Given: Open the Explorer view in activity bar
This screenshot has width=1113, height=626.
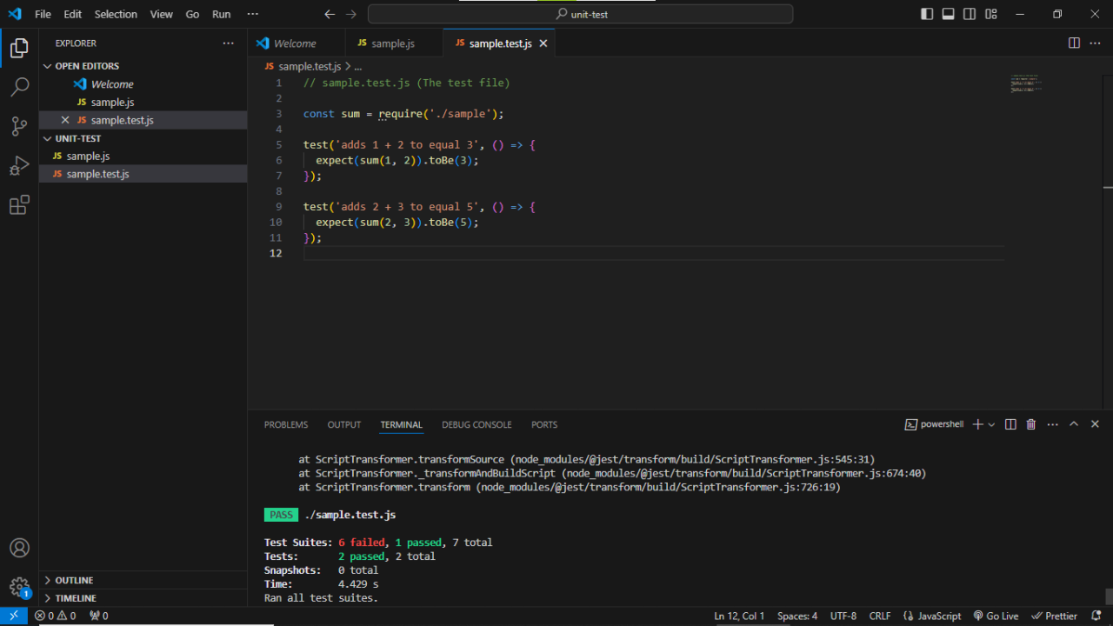Looking at the screenshot, I should click(x=19, y=49).
